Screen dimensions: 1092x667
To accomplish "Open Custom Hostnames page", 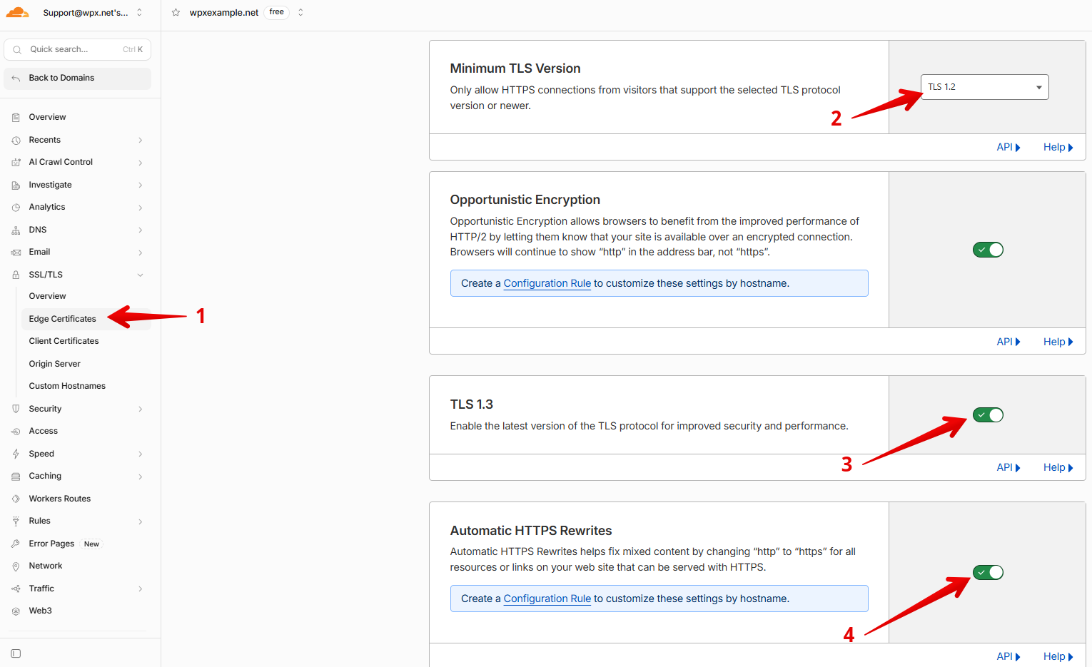I will coord(67,386).
